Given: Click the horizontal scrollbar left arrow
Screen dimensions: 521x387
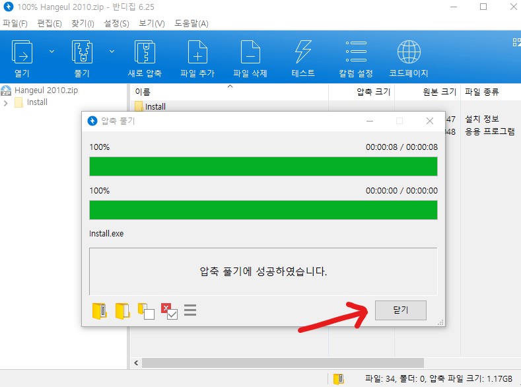Looking at the screenshot, I should tap(136, 363).
